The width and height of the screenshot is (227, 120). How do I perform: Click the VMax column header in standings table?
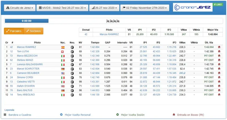[x=182, y=43]
